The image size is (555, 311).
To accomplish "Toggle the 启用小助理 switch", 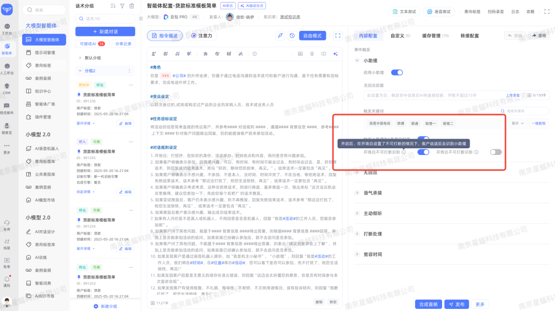I will [397, 73].
